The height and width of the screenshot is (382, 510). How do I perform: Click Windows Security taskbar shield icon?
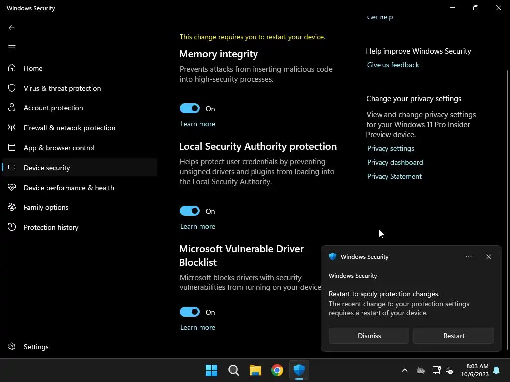click(x=299, y=370)
